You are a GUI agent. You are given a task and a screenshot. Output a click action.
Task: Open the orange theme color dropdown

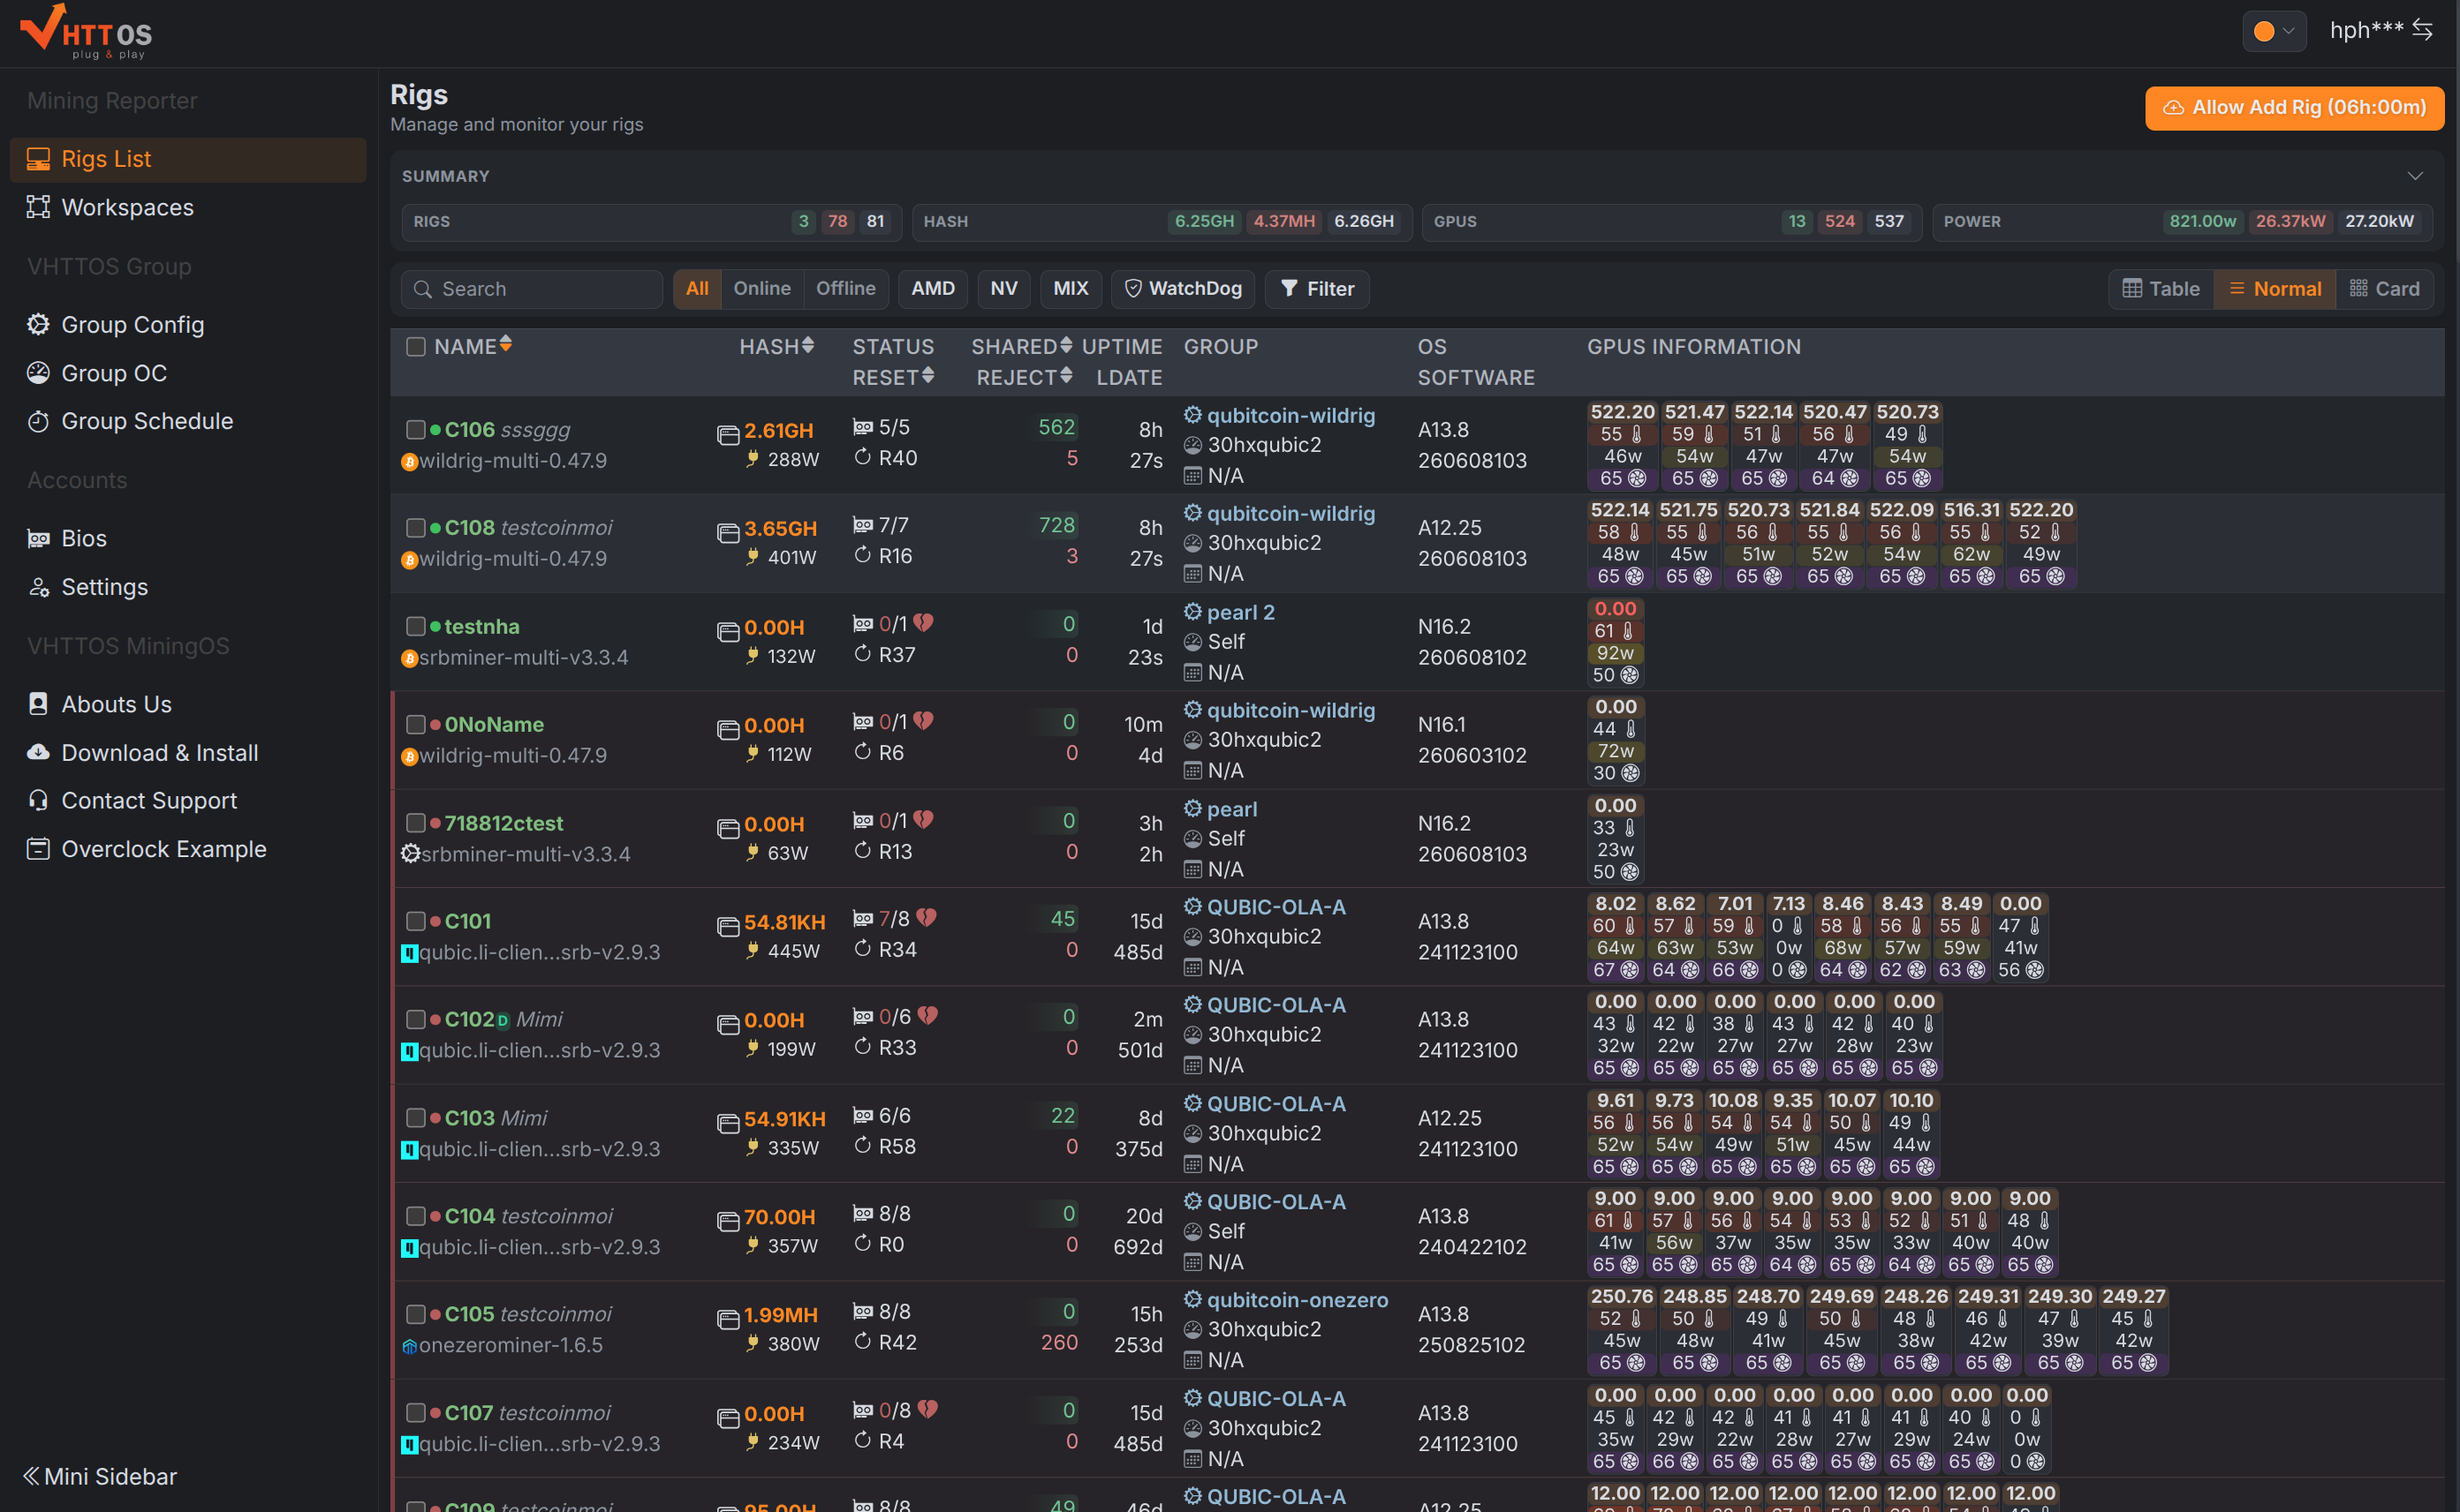[2274, 31]
